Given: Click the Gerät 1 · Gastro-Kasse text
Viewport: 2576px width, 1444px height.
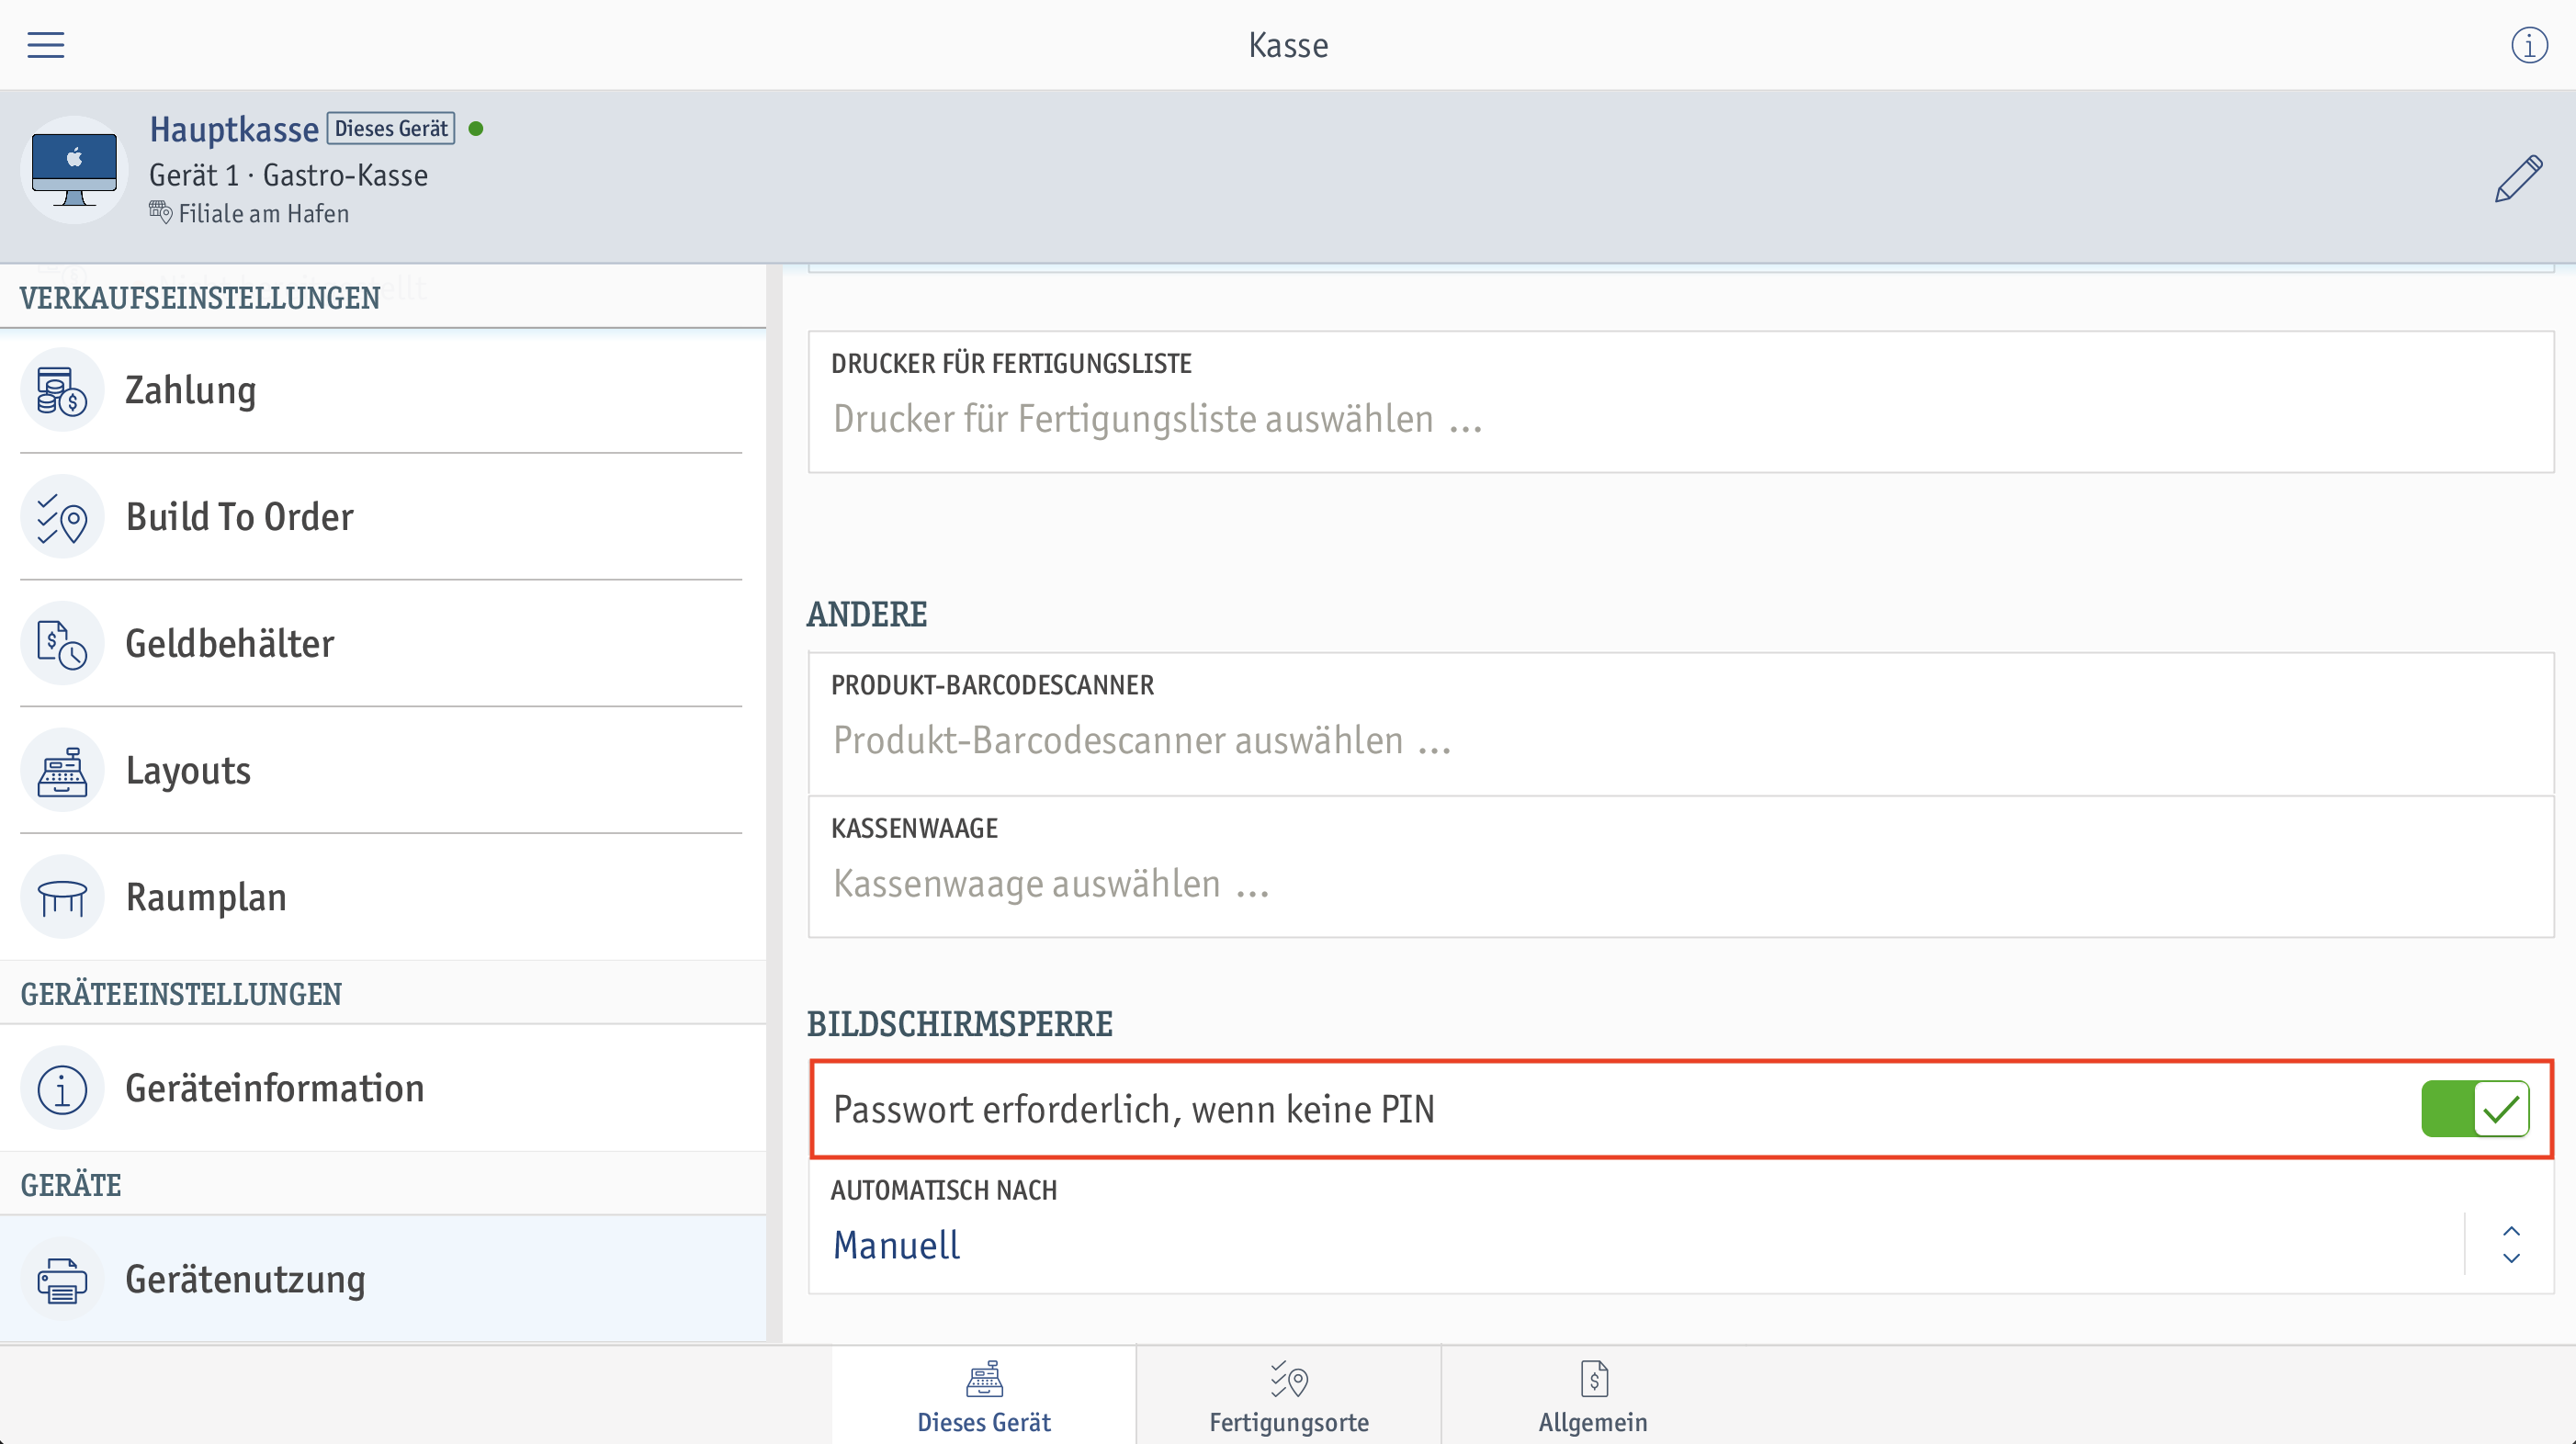Looking at the screenshot, I should (288, 176).
